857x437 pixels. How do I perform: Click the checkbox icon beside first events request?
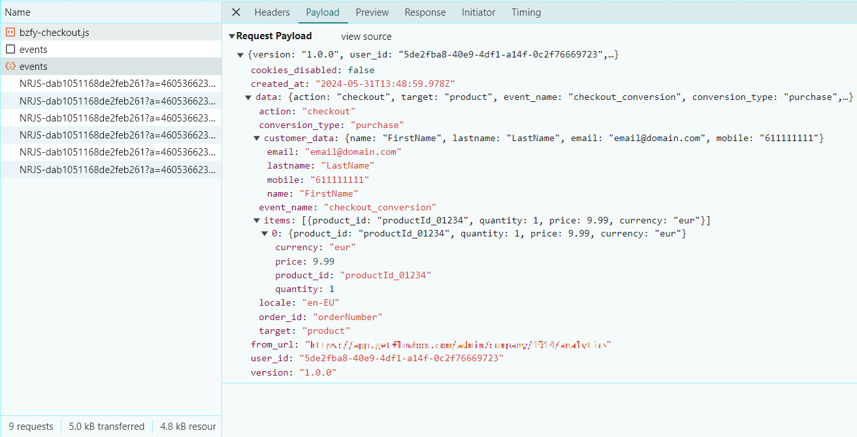click(10, 50)
